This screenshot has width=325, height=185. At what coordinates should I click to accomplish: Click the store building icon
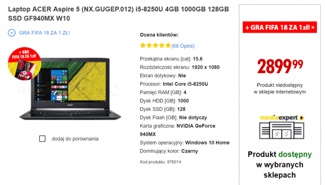point(282,130)
